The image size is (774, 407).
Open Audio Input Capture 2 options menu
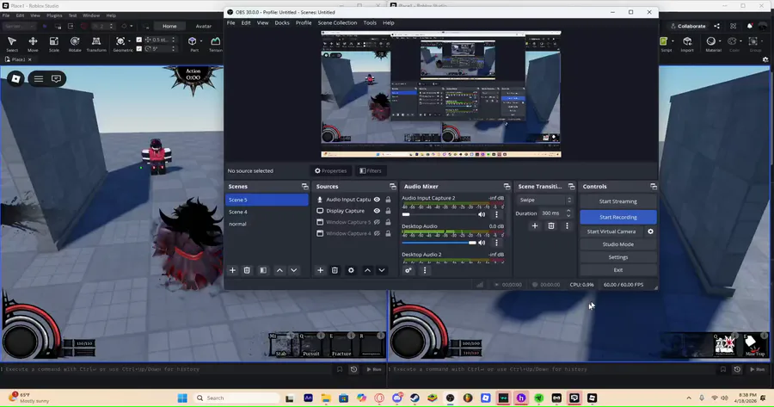pos(496,214)
